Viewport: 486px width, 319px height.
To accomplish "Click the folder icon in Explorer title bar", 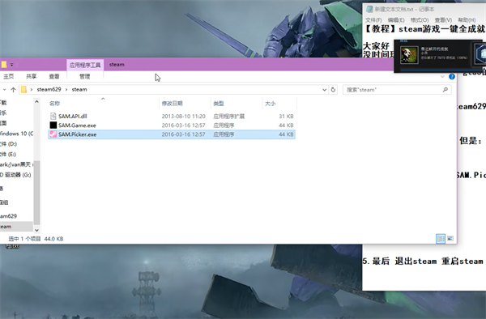I will [x=4, y=65].
